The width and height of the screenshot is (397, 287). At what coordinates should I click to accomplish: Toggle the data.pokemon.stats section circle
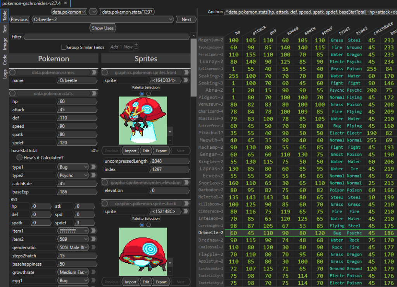pyautogui.click(x=12, y=93)
